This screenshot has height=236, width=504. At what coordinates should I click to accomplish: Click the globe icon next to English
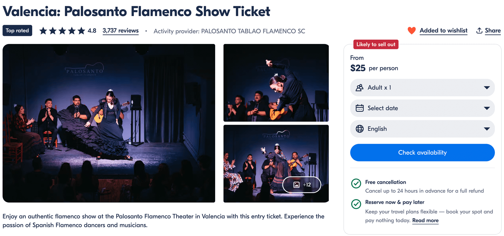359,129
